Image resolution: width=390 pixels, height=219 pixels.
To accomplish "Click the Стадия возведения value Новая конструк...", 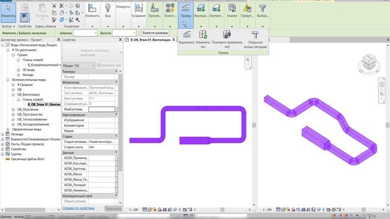I will tap(102, 142).
